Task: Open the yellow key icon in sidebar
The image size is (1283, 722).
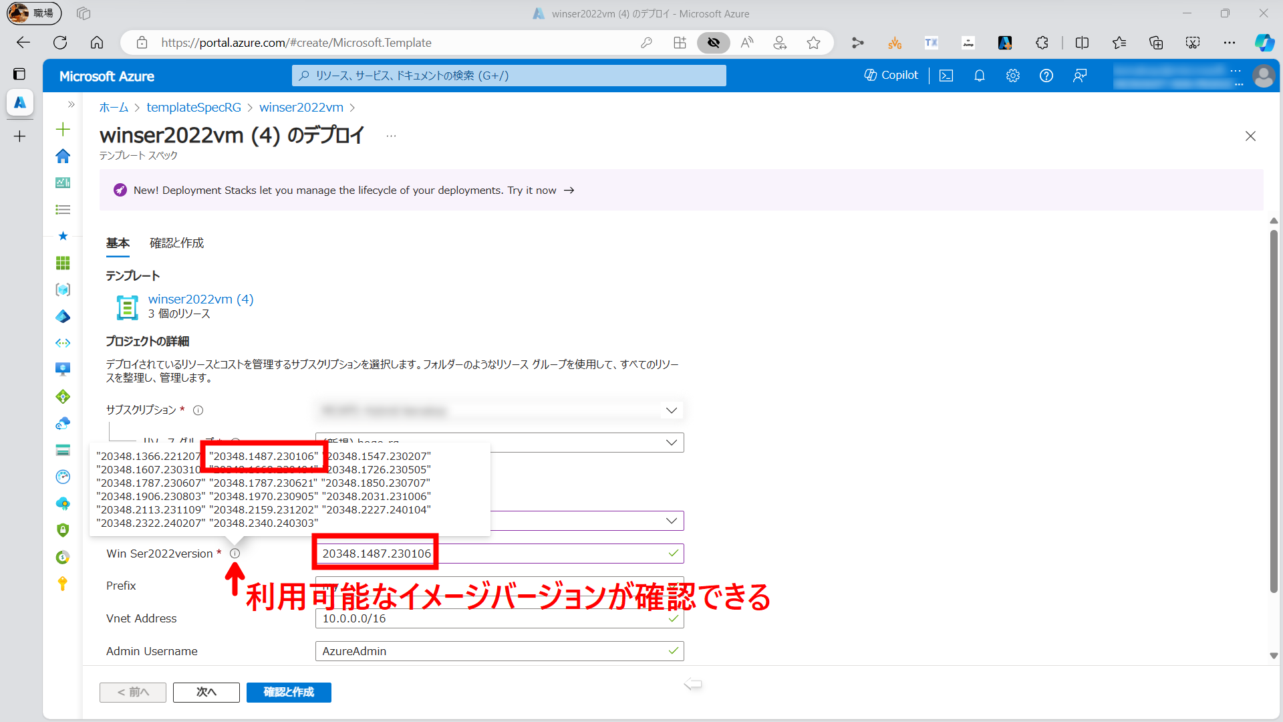Action: click(x=63, y=583)
